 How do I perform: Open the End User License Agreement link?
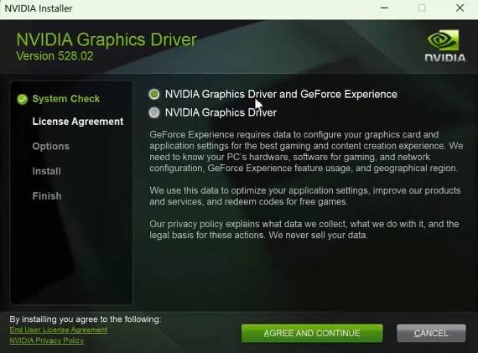pos(58,330)
